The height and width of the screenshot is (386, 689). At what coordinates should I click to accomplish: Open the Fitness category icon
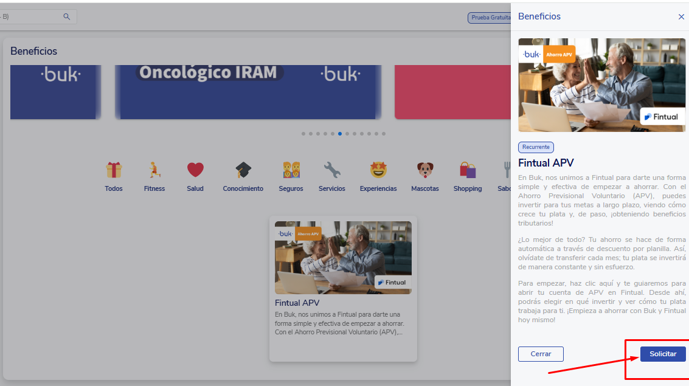[154, 170]
